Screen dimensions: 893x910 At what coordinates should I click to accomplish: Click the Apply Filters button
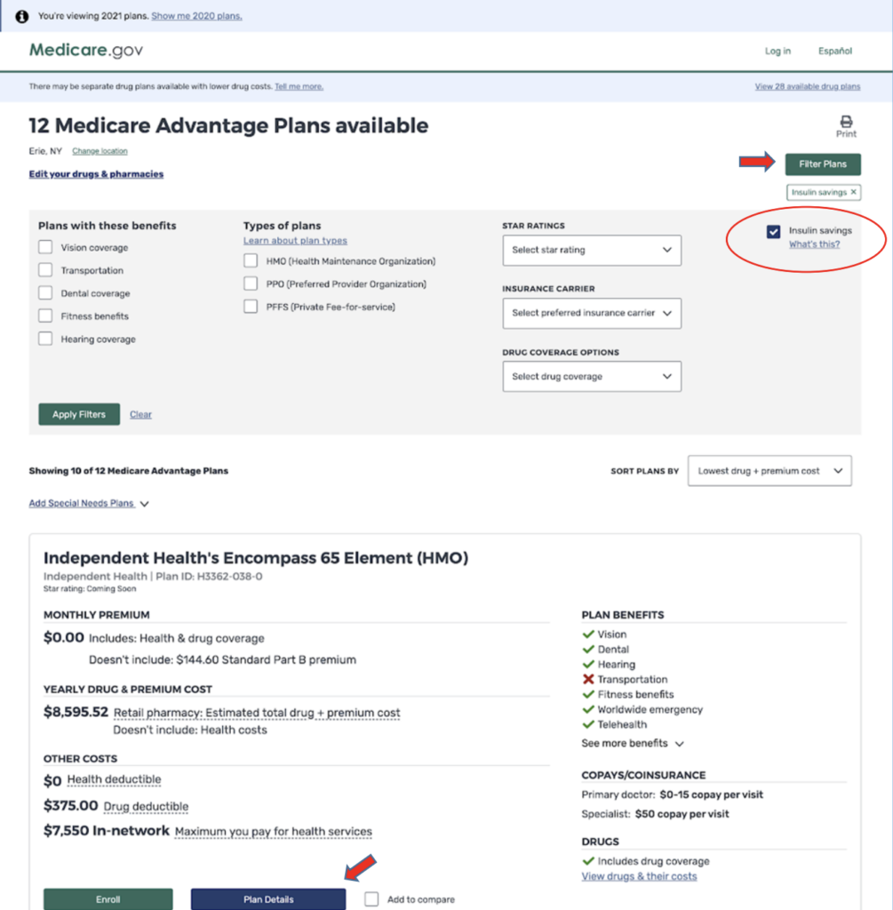[79, 414]
